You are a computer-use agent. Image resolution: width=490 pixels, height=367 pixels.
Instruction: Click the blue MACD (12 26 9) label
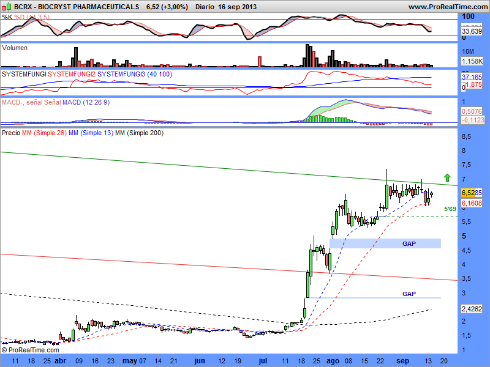(86, 102)
